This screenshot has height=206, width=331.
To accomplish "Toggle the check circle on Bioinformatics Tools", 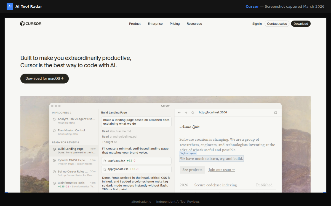I will click(x=54, y=182).
